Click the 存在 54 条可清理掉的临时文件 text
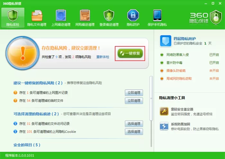Image resolution: width=225 pixels, height=159 pixels. [x=41, y=101]
